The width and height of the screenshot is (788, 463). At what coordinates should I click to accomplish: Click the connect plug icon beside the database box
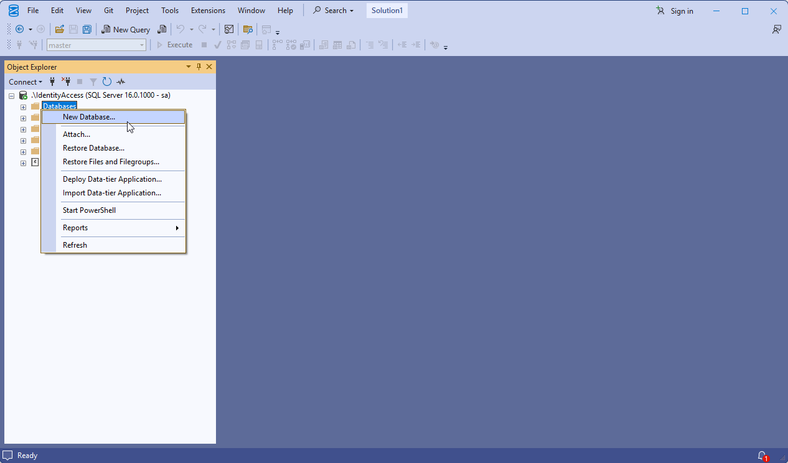coord(19,45)
